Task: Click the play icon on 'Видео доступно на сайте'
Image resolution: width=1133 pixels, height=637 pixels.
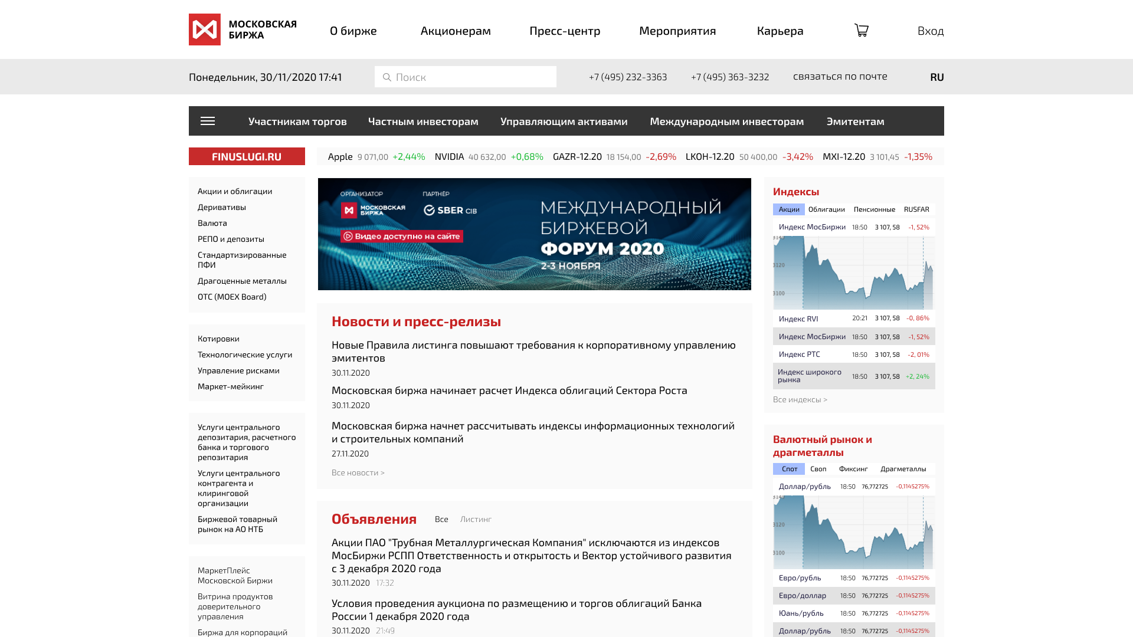Action: click(x=348, y=237)
